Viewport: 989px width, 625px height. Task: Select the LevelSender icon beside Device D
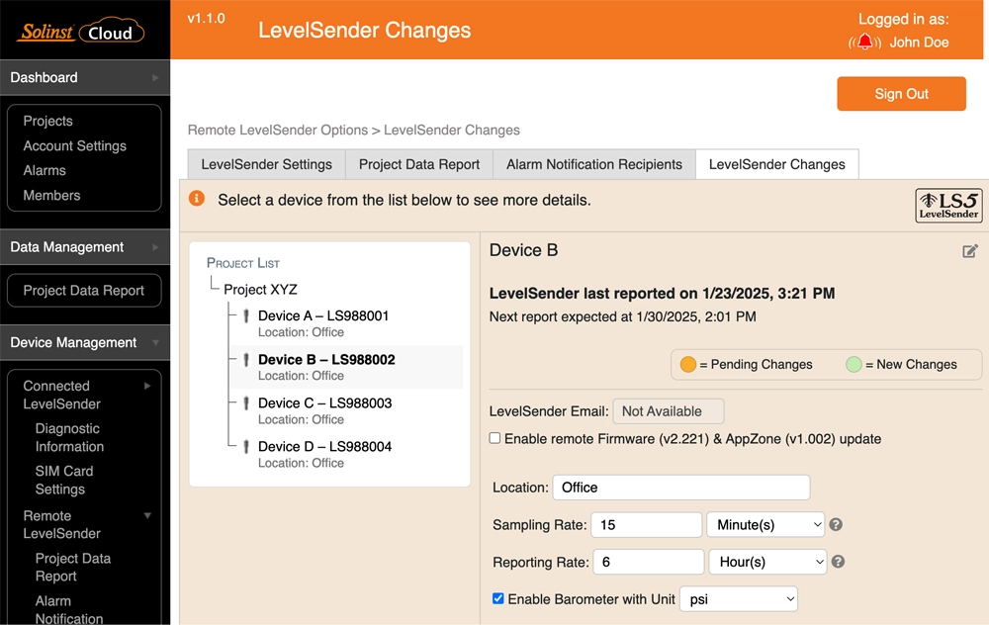coord(245,447)
